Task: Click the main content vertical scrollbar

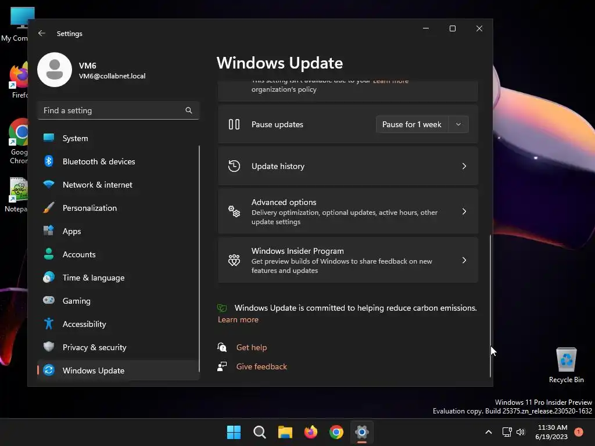Action: pyautogui.click(x=490, y=305)
